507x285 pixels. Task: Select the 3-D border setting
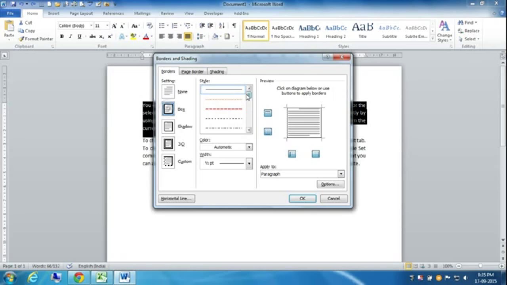point(168,144)
